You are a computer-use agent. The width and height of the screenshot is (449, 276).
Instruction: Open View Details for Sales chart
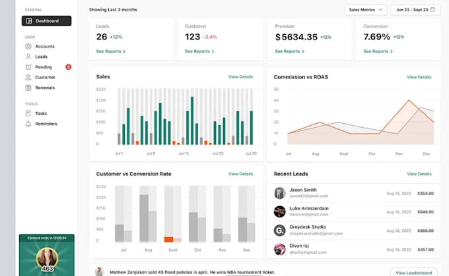tap(240, 77)
